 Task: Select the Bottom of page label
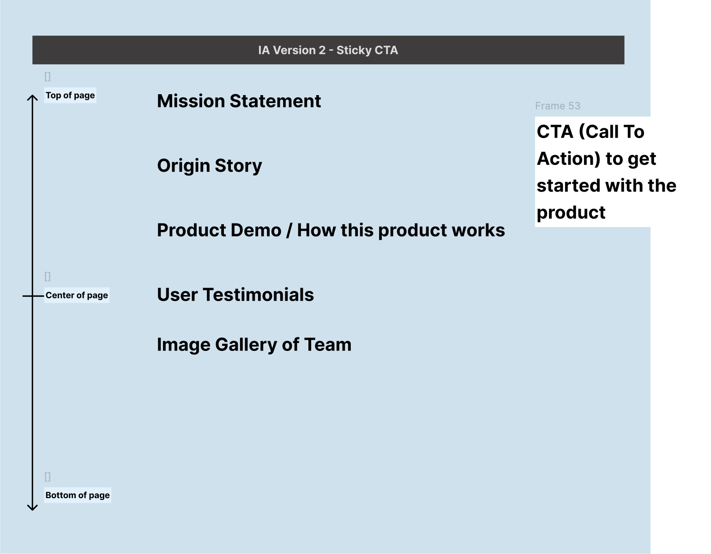(x=77, y=495)
